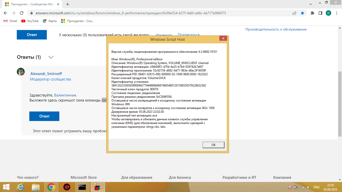Open Command Prompt from the taskbar
The image size is (342, 192).
tap(82, 187)
